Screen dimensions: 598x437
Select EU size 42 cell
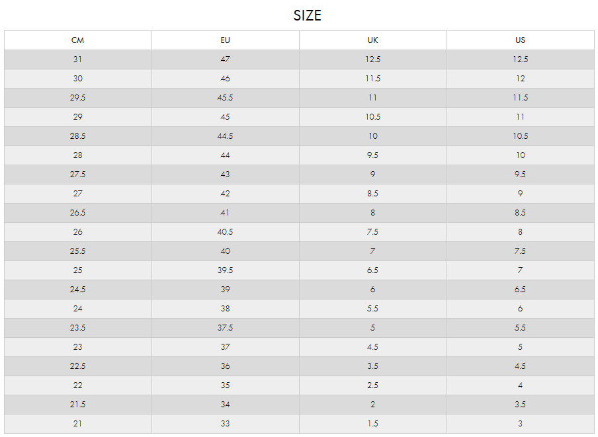(226, 194)
